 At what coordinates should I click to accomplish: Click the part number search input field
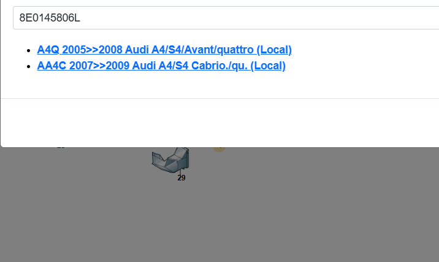(226, 18)
